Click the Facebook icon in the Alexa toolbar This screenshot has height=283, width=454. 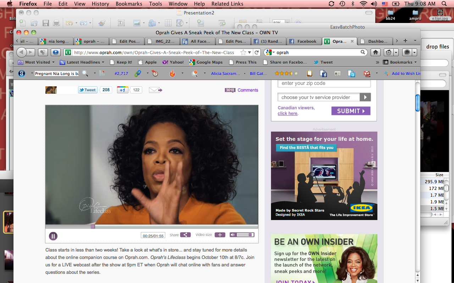[x=323, y=74]
